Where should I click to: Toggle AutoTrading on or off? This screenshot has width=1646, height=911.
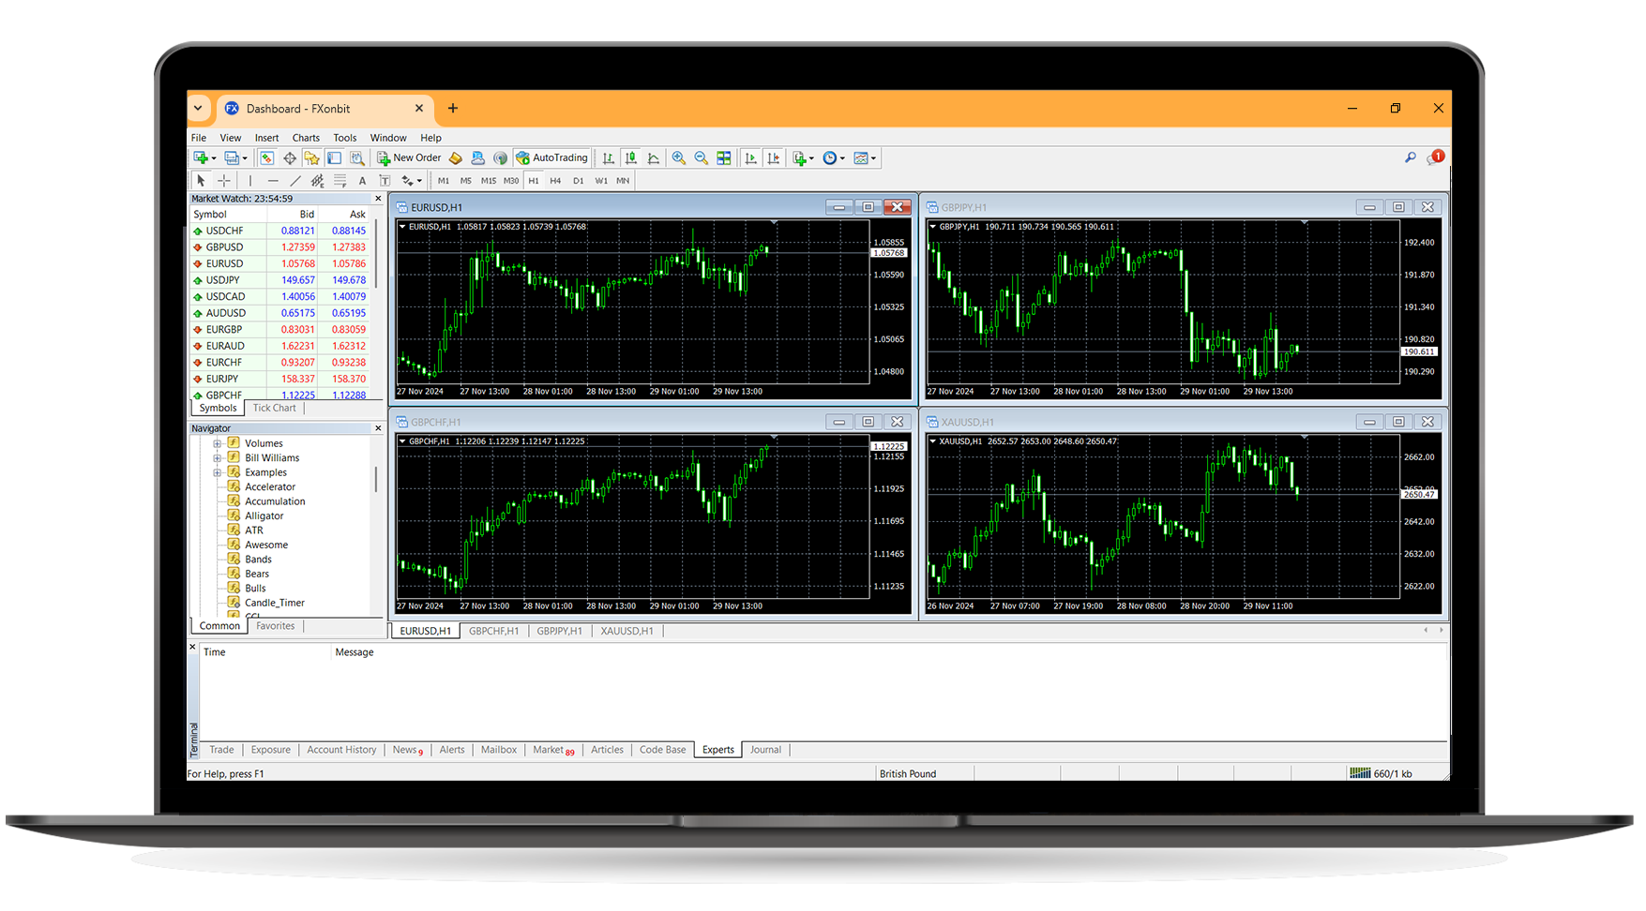[552, 157]
